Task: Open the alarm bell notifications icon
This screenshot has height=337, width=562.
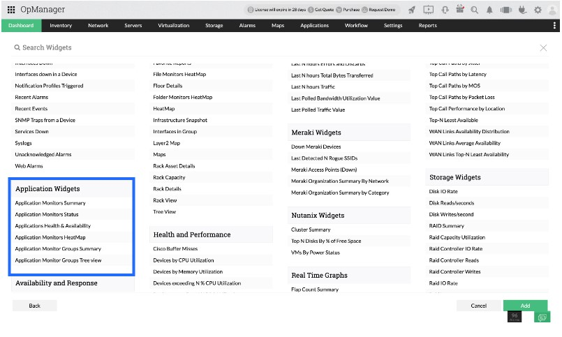Action: pyautogui.click(x=489, y=10)
